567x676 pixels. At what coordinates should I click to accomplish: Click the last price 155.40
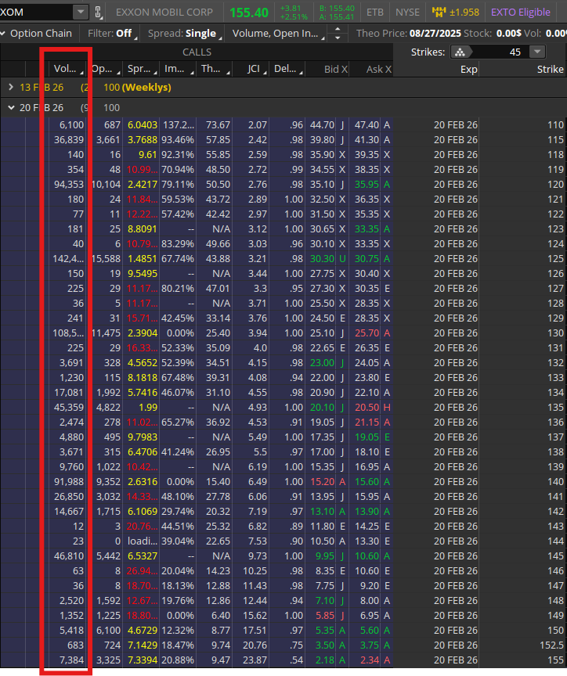(249, 13)
